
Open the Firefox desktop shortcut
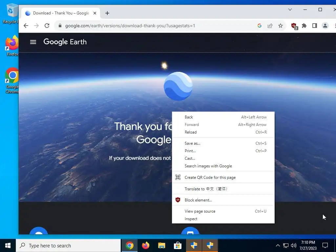(12, 46)
